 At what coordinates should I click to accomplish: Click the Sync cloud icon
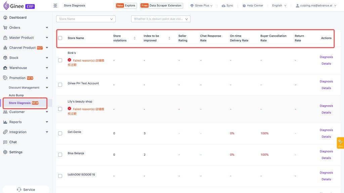click(x=223, y=6)
